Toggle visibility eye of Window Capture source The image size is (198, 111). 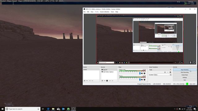coord(102,72)
